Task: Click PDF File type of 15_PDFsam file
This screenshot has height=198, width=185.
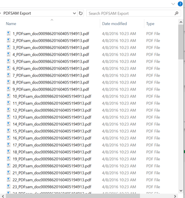Action: 153,131
